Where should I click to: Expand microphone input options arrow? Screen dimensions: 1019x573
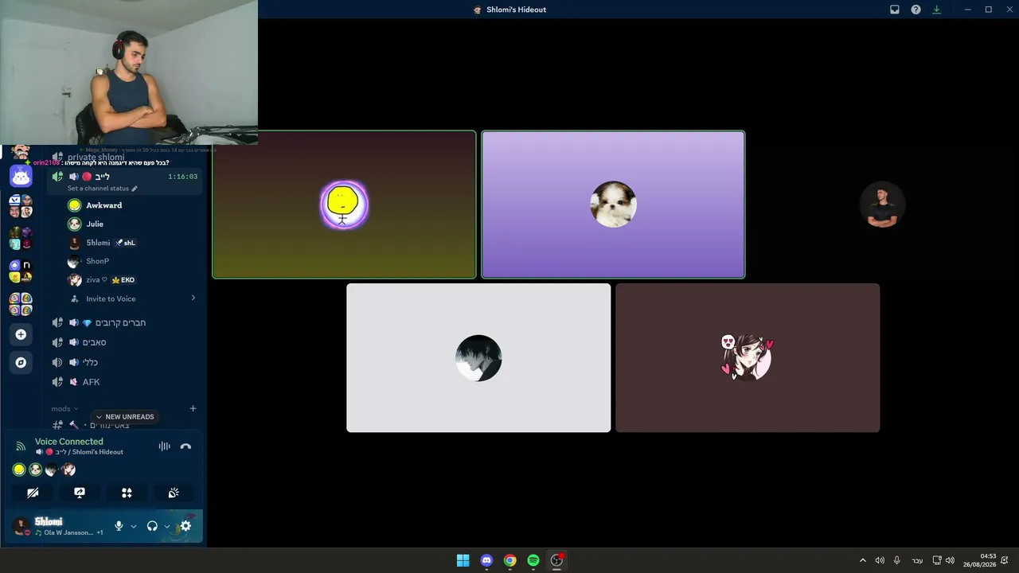coord(133,526)
